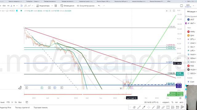
Task: Select the bars chart type icon
Action: pyautogui.click(x=25, y=6)
